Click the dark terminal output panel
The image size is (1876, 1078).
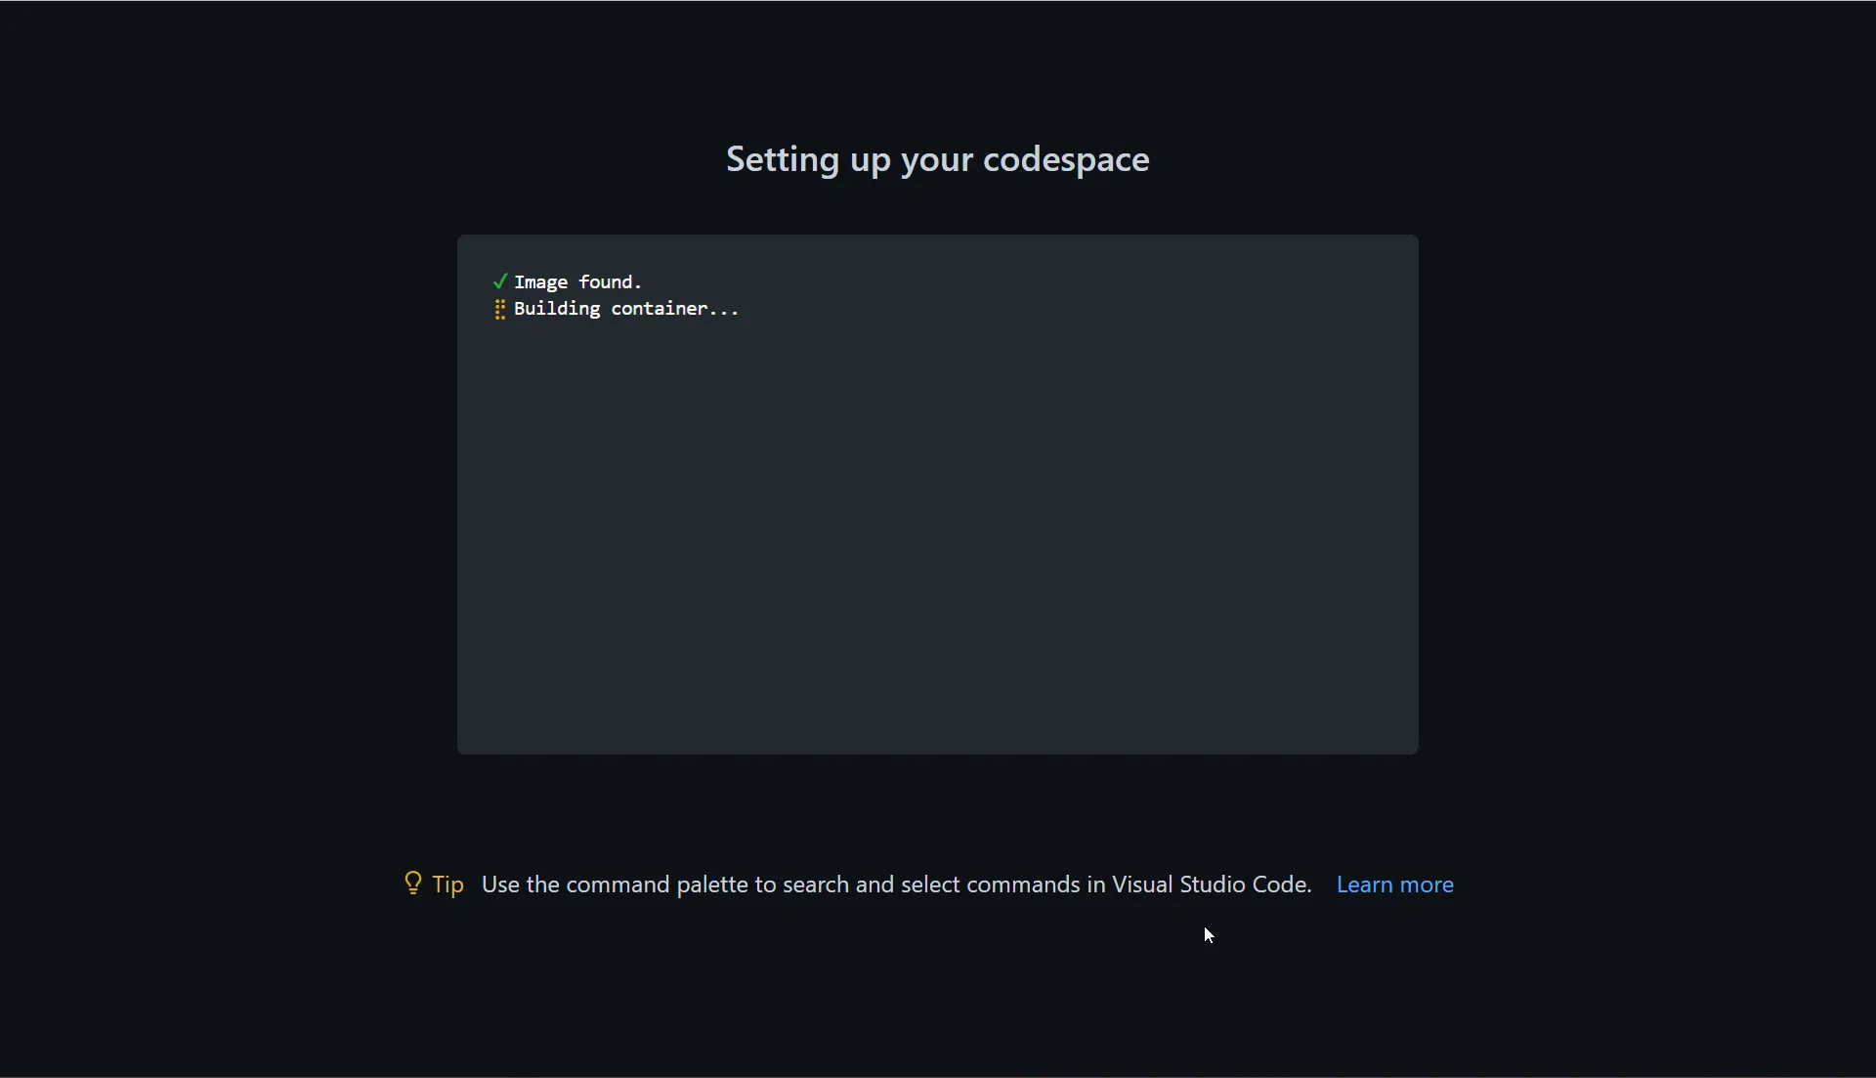(938, 496)
